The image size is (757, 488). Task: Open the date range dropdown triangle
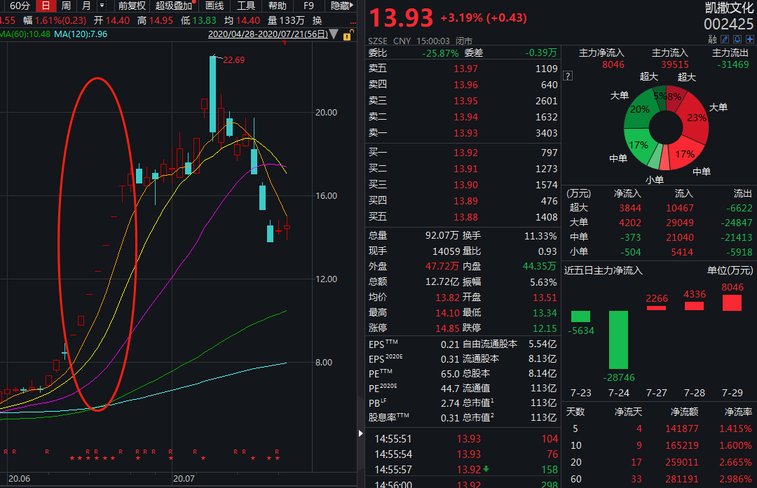(334, 34)
